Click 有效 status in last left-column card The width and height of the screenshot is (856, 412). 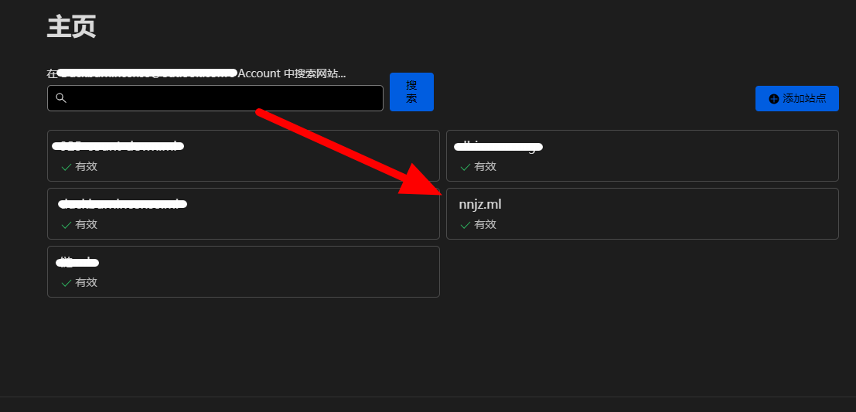coord(86,283)
